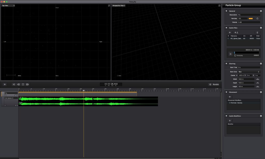265x159 pixels.
Task: Add an audio file with the plus button
Action: [230, 32]
